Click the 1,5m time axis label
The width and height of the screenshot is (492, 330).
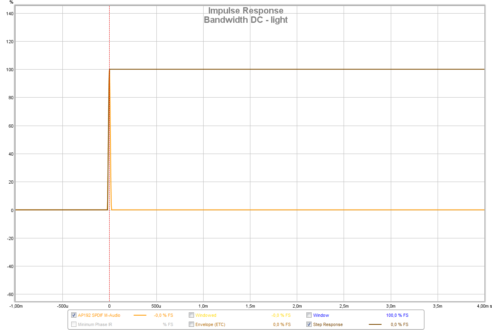pyautogui.click(x=250, y=306)
